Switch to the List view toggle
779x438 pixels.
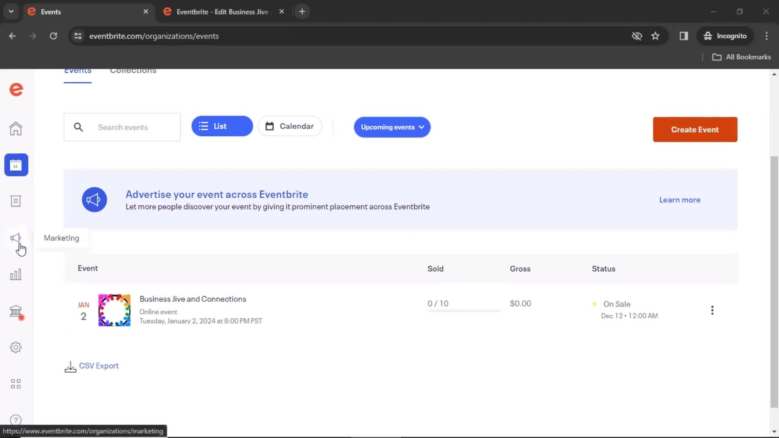point(222,126)
